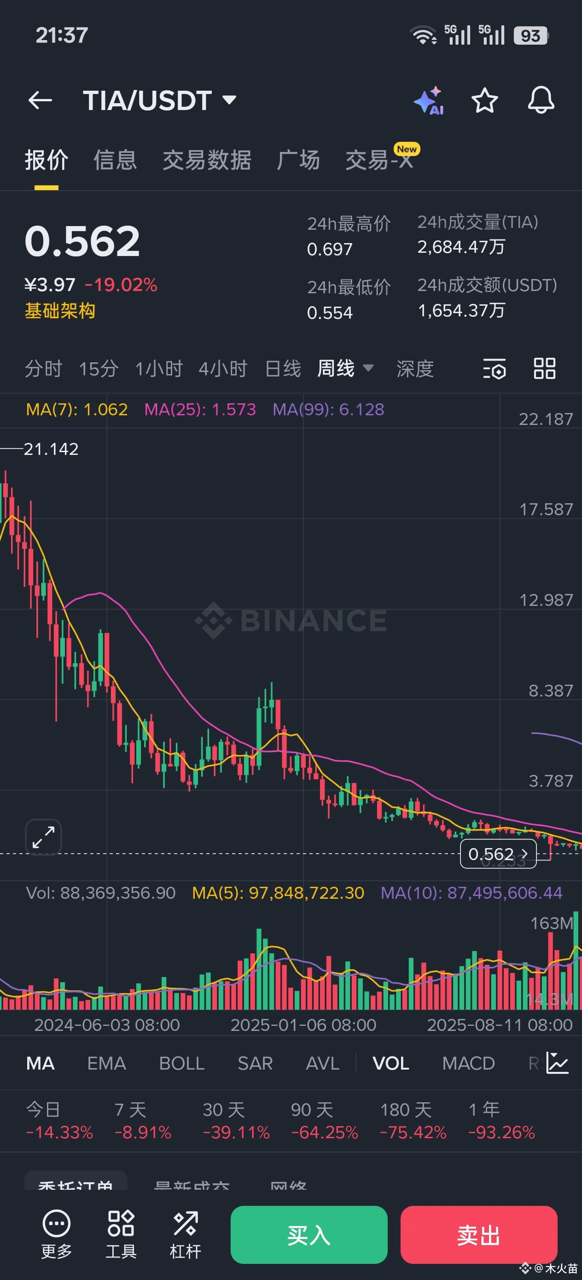Viewport: 582px width, 1280px height.
Task: Tap the 0.562 current price label arrow
Action: [498, 854]
